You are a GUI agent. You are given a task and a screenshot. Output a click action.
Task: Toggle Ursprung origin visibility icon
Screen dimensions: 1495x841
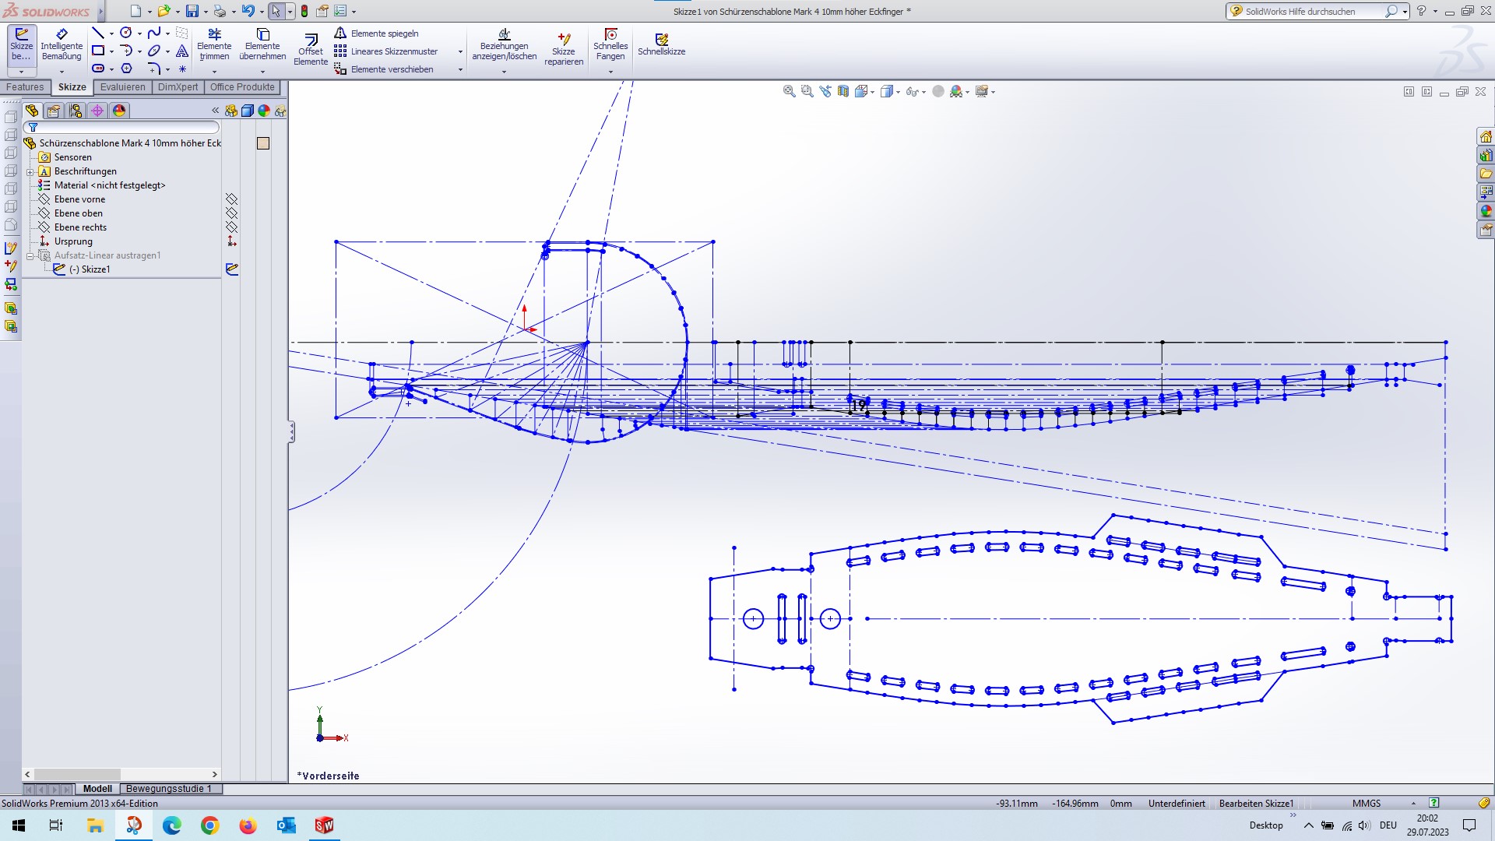point(231,241)
